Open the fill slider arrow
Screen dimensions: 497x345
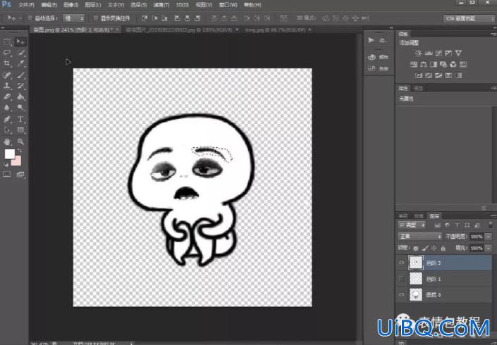[488, 248]
